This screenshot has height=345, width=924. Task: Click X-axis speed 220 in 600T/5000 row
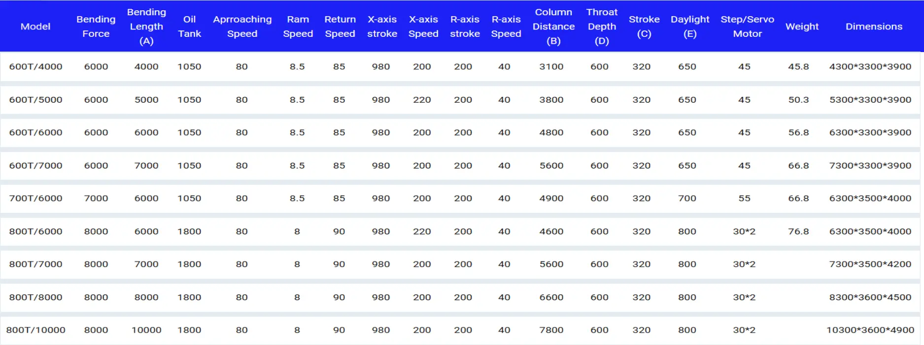(x=422, y=100)
